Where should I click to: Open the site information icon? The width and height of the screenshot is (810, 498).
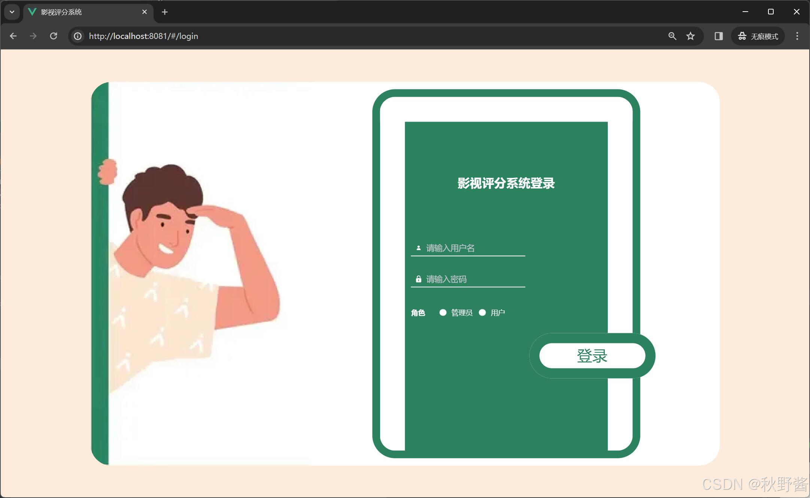[78, 36]
